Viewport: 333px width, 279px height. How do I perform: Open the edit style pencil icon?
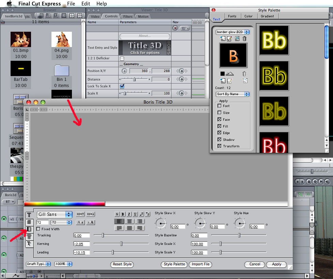pyautogui.click(x=229, y=38)
